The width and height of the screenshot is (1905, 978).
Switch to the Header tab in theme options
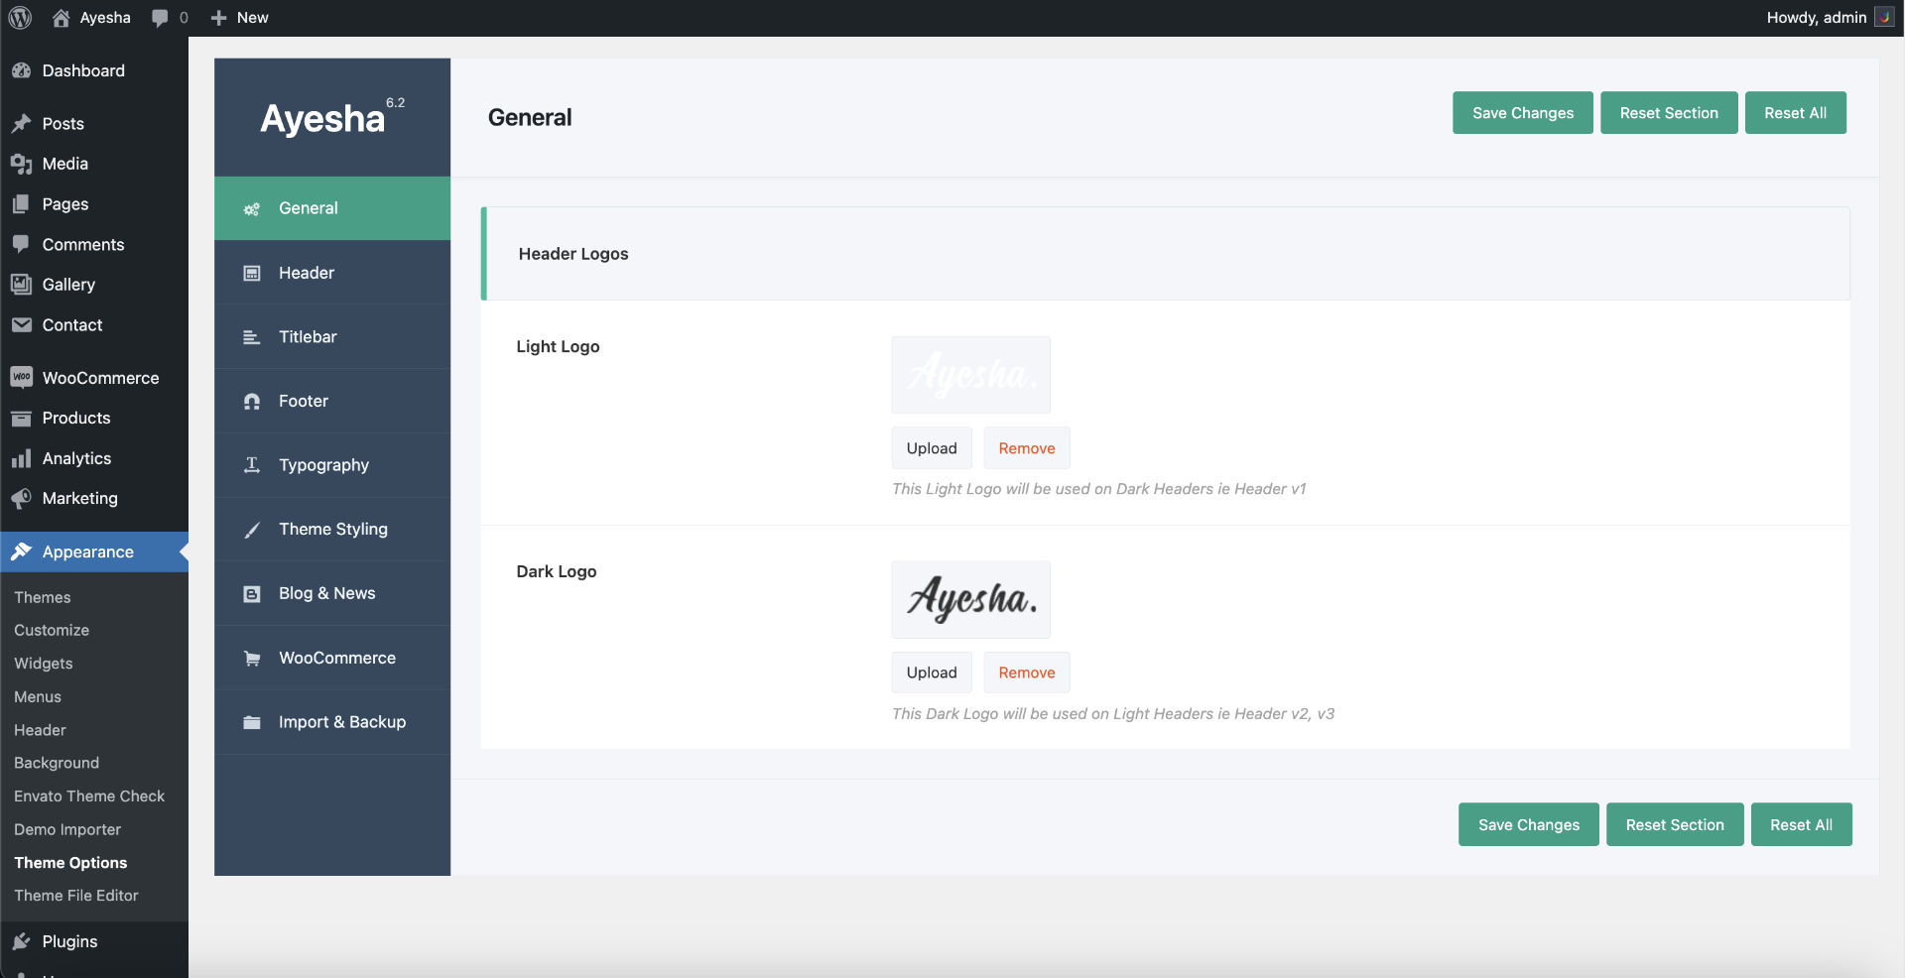(x=308, y=273)
